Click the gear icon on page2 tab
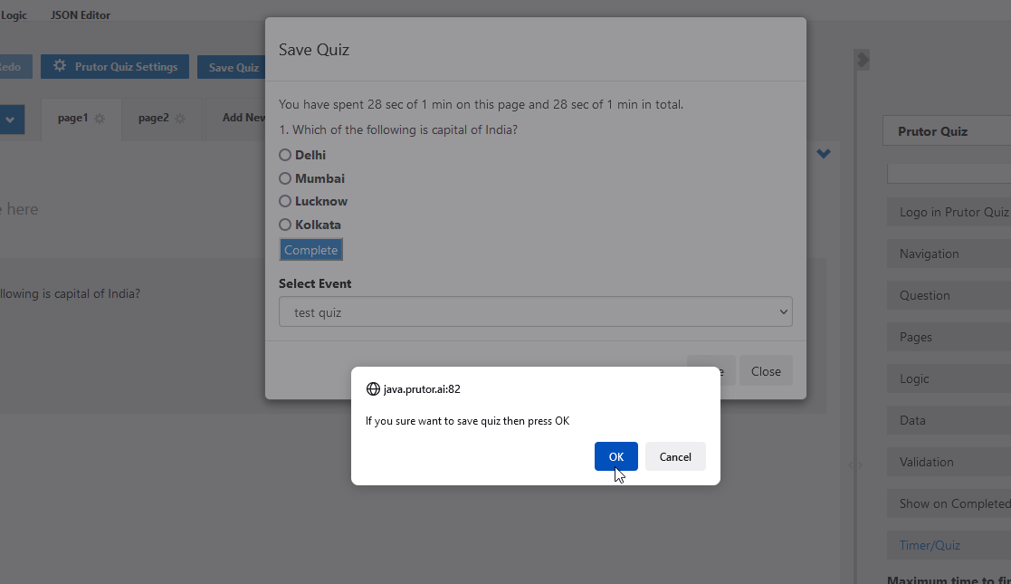 (180, 119)
